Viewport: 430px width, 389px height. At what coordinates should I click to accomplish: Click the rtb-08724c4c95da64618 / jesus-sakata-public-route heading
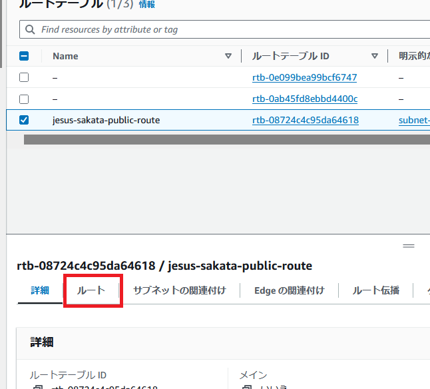[164, 266]
